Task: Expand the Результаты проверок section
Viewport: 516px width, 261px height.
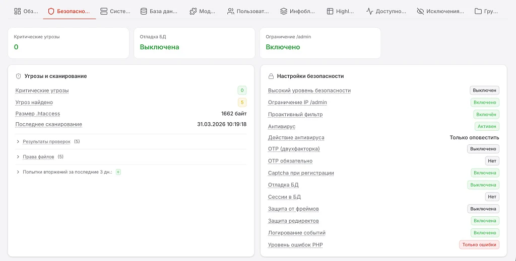Action: point(46,142)
